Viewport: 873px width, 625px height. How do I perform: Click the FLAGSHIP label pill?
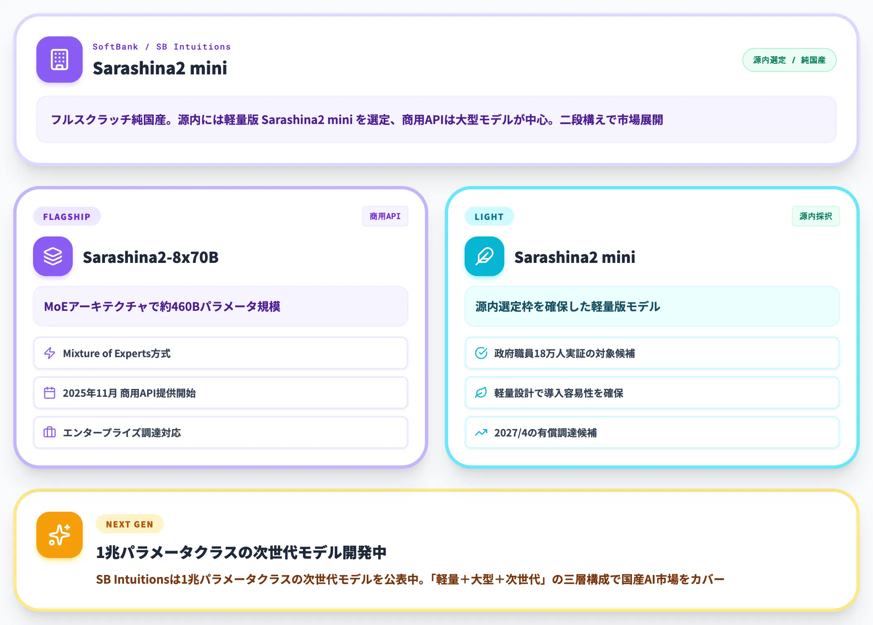pos(67,217)
